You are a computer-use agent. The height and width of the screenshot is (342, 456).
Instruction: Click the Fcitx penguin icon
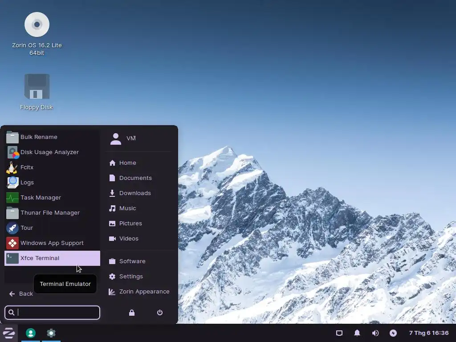[x=12, y=167]
